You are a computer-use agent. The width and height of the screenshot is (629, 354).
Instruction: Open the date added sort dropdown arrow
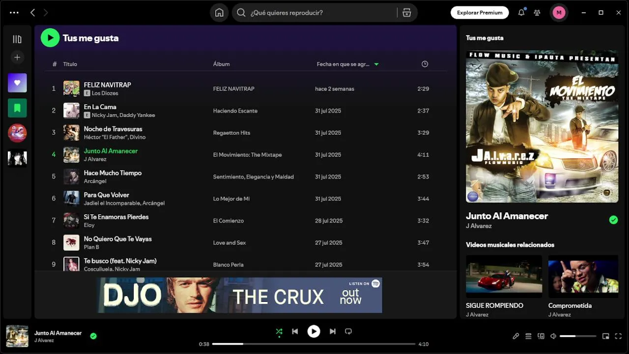pos(376,64)
